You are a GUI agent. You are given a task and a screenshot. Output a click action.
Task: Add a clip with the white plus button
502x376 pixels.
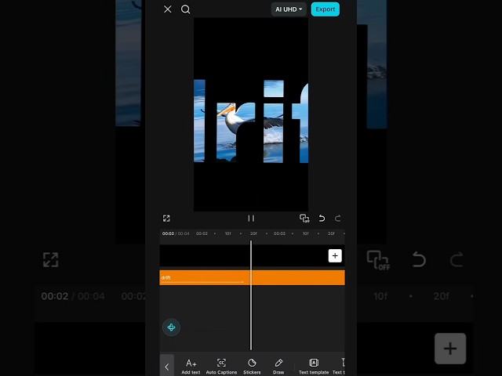(335, 256)
